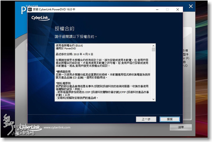The width and height of the screenshot is (212, 142).
Task: Click the disabled maximize button of the installer
Action: (167, 10)
